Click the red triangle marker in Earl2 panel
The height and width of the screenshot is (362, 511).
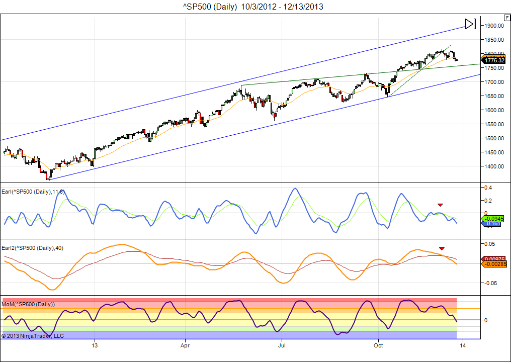[x=442, y=248]
